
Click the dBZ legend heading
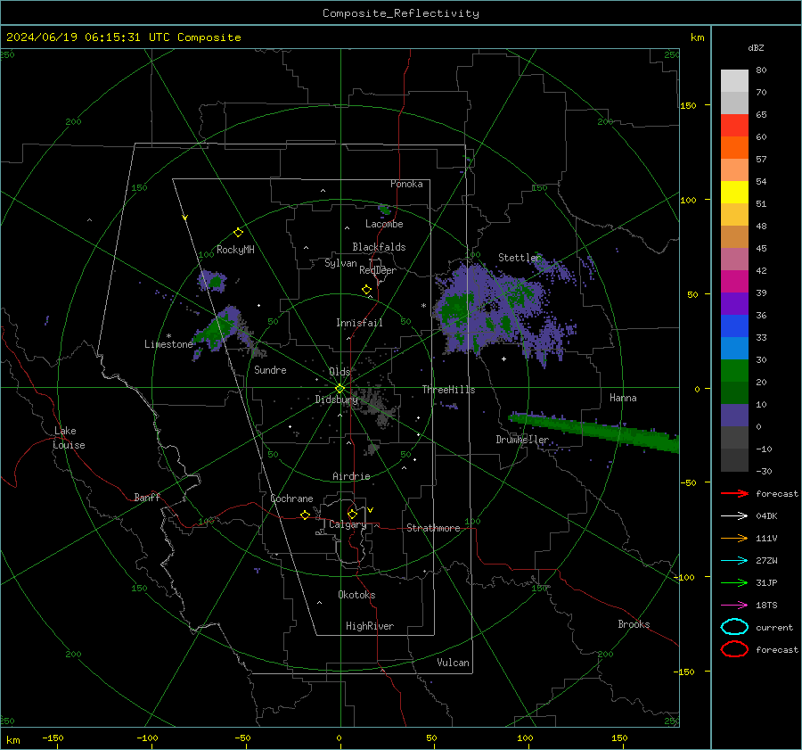point(756,47)
